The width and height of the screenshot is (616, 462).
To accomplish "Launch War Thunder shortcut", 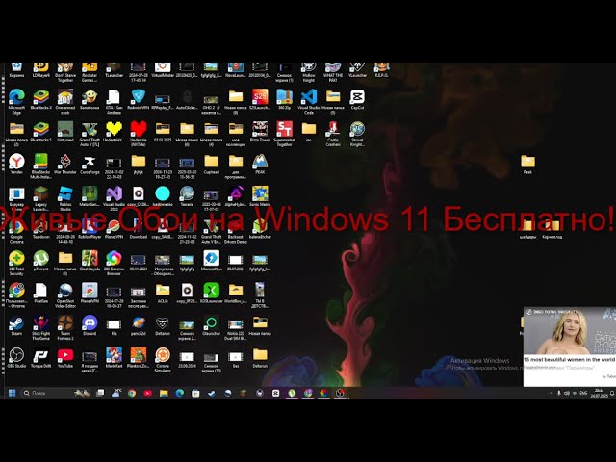I will pos(65,165).
